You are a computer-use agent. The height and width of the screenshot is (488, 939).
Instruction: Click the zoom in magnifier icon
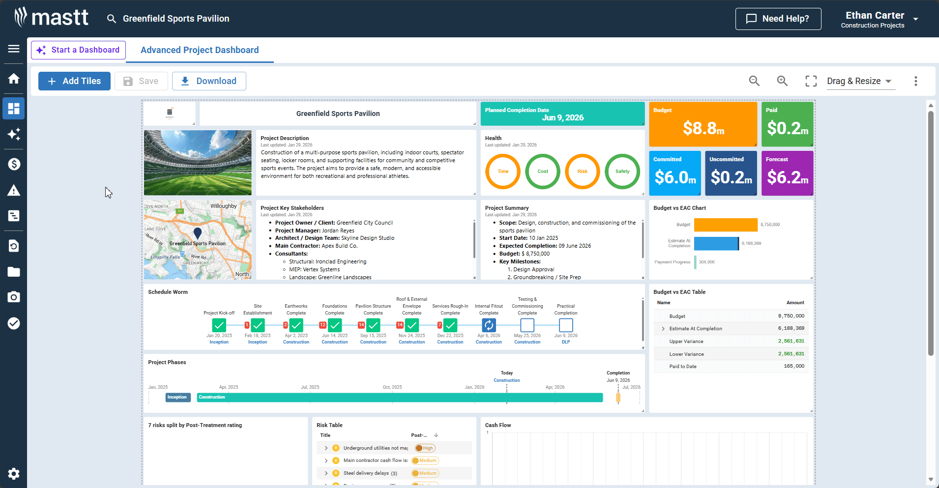point(782,81)
